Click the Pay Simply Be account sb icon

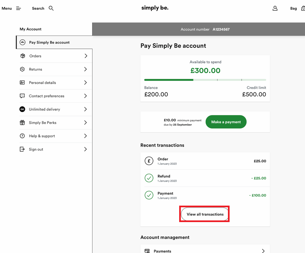[x=23, y=42]
